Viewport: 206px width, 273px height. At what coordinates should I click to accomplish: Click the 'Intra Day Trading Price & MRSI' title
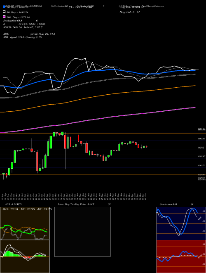(x=84, y=204)
